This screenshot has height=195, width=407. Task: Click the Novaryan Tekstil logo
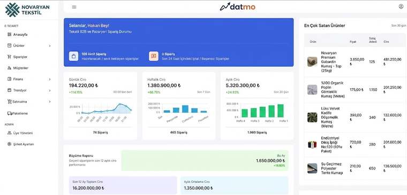[27, 10]
